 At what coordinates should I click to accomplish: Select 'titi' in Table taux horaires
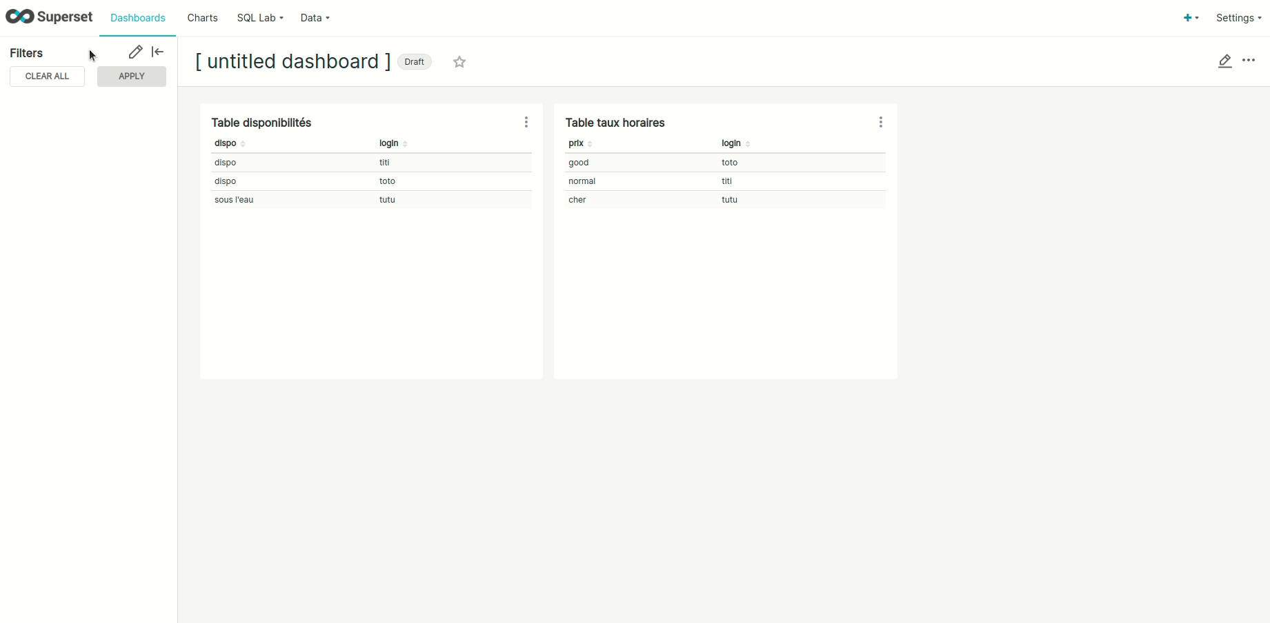pyautogui.click(x=726, y=181)
